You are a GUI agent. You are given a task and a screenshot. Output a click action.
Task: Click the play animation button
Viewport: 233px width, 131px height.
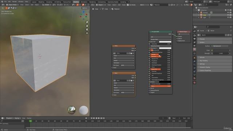(99, 118)
